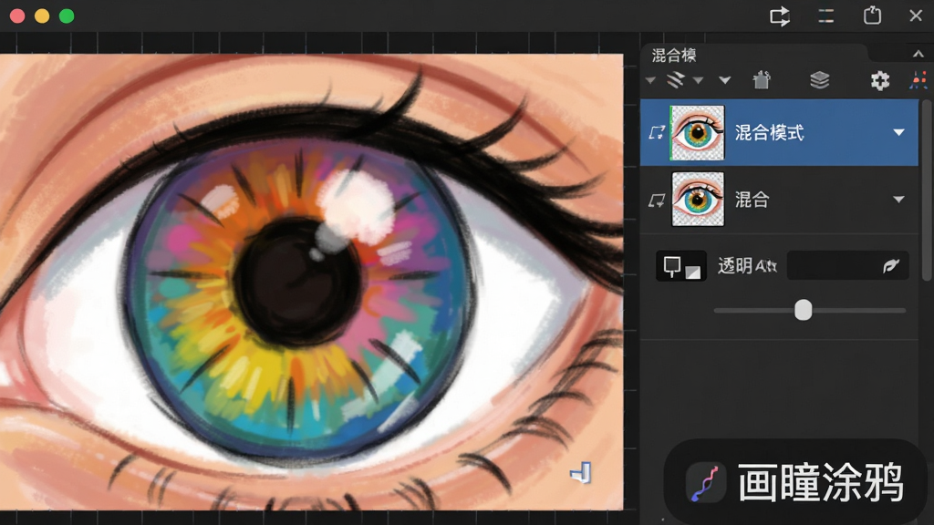Click the leaf icon in opacity field

pyautogui.click(x=890, y=266)
